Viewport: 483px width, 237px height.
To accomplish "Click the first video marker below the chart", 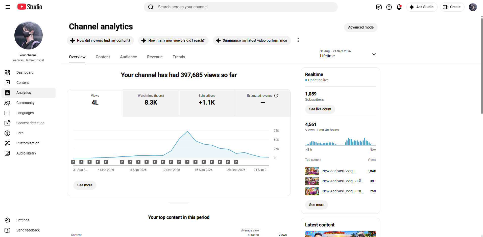I will pyautogui.click(x=73, y=162).
